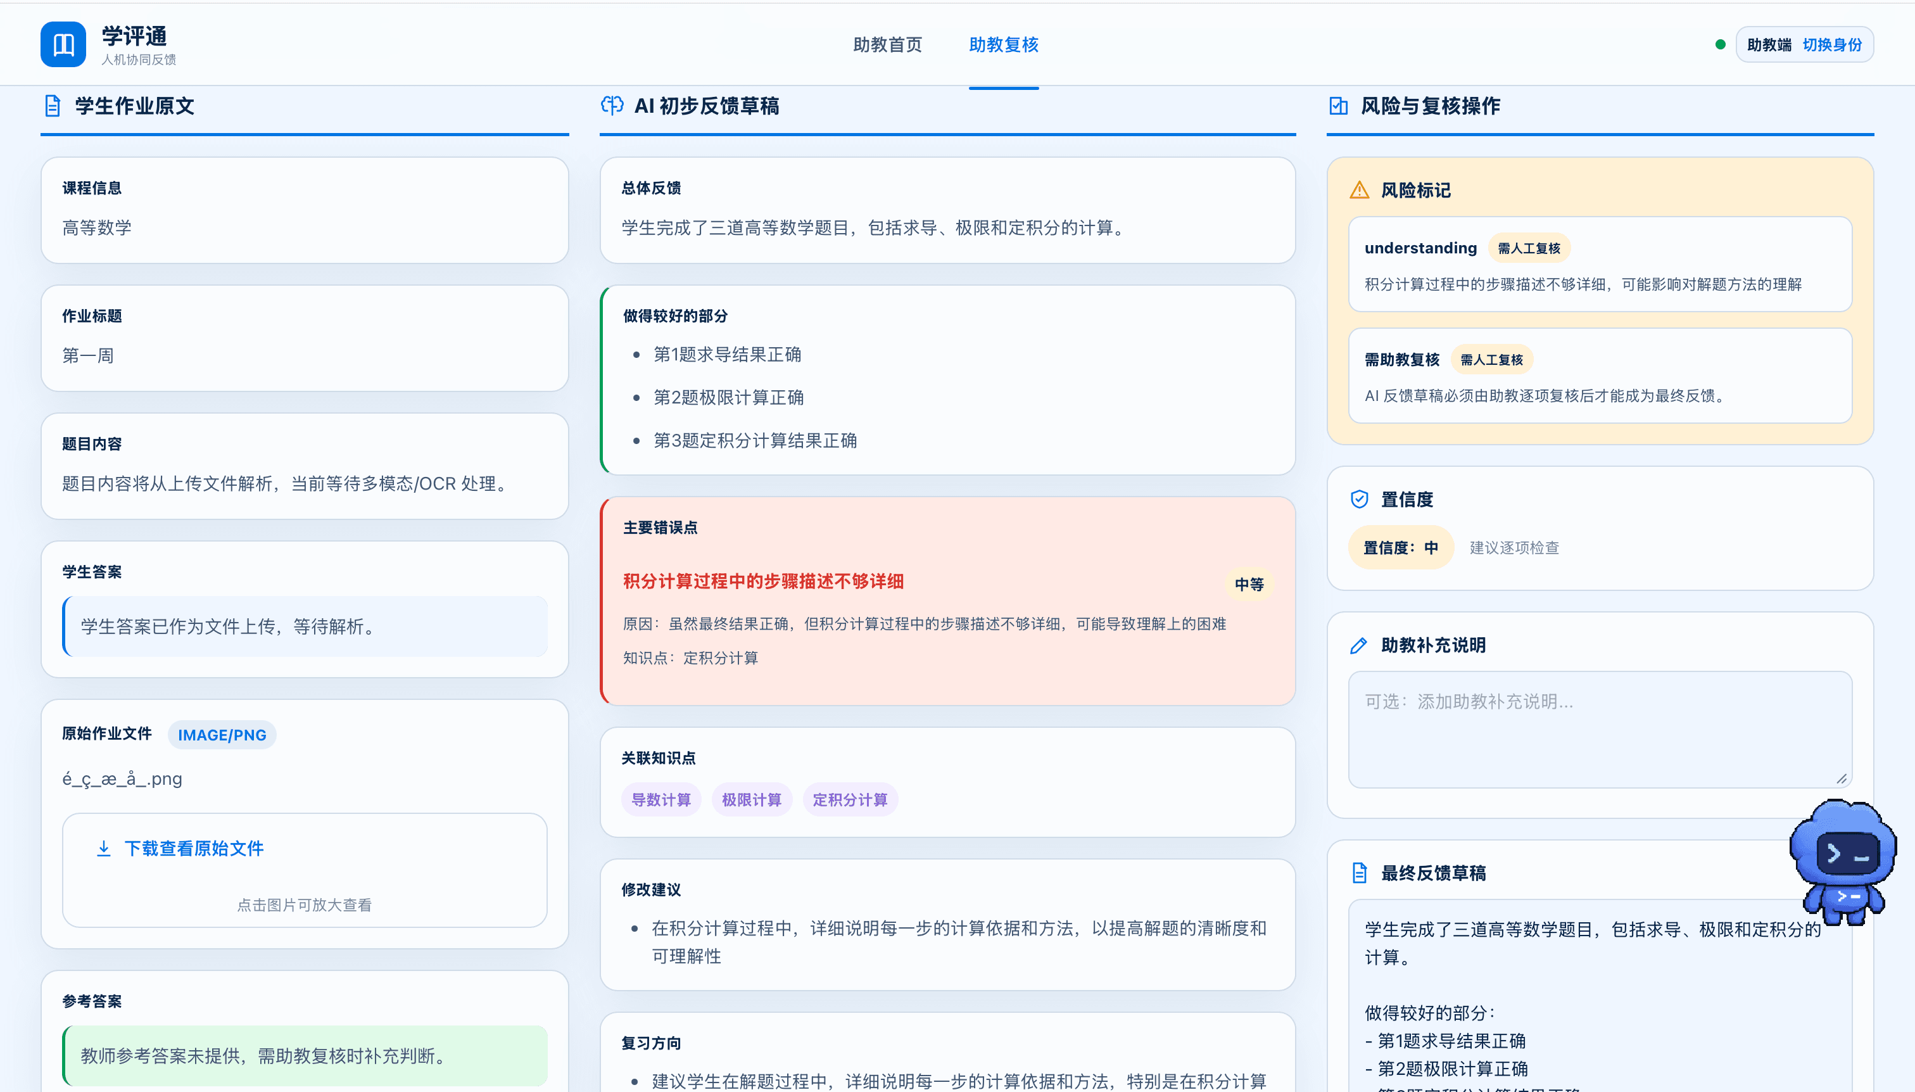This screenshot has width=1915, height=1092.
Task: Click 点击图片可放大查看 hint text
Action: [x=305, y=905]
